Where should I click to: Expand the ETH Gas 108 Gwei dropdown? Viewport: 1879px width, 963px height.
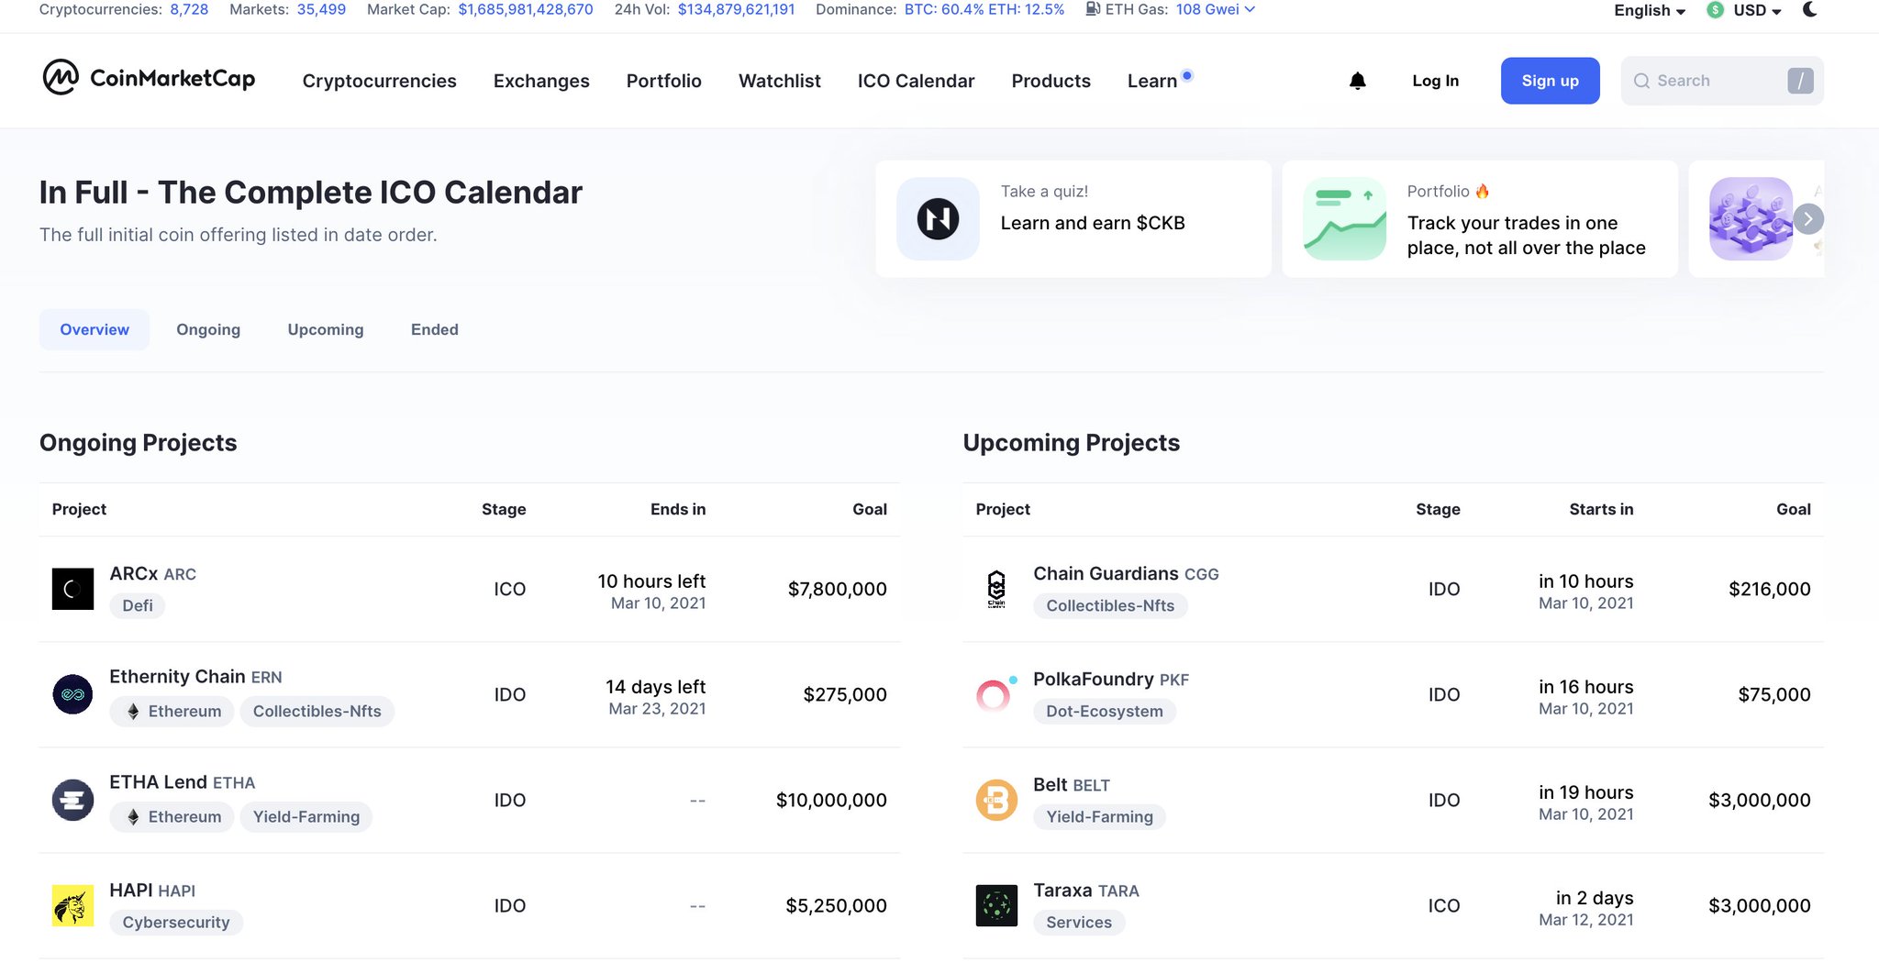coord(1216,9)
